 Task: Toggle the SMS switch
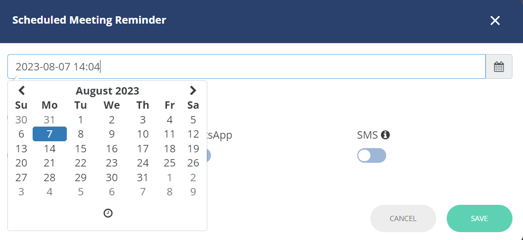371,155
